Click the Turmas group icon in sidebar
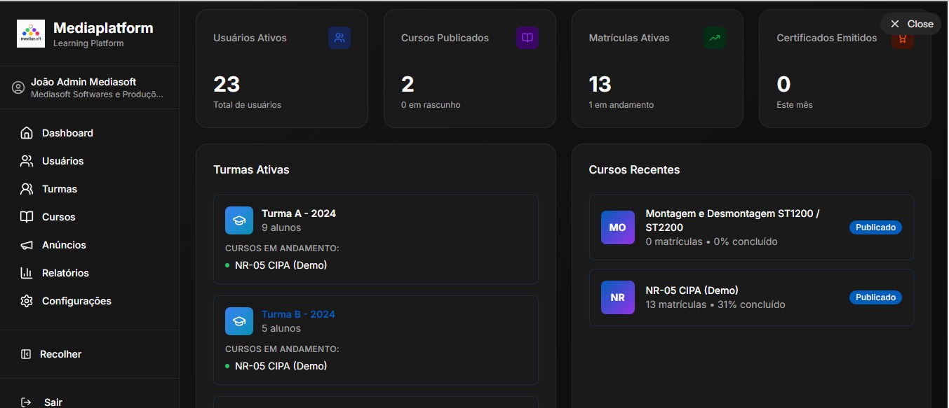Screen dimensions: 949x408 (x=27, y=189)
